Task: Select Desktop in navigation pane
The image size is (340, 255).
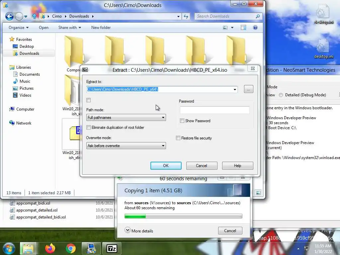Action: tap(24, 46)
